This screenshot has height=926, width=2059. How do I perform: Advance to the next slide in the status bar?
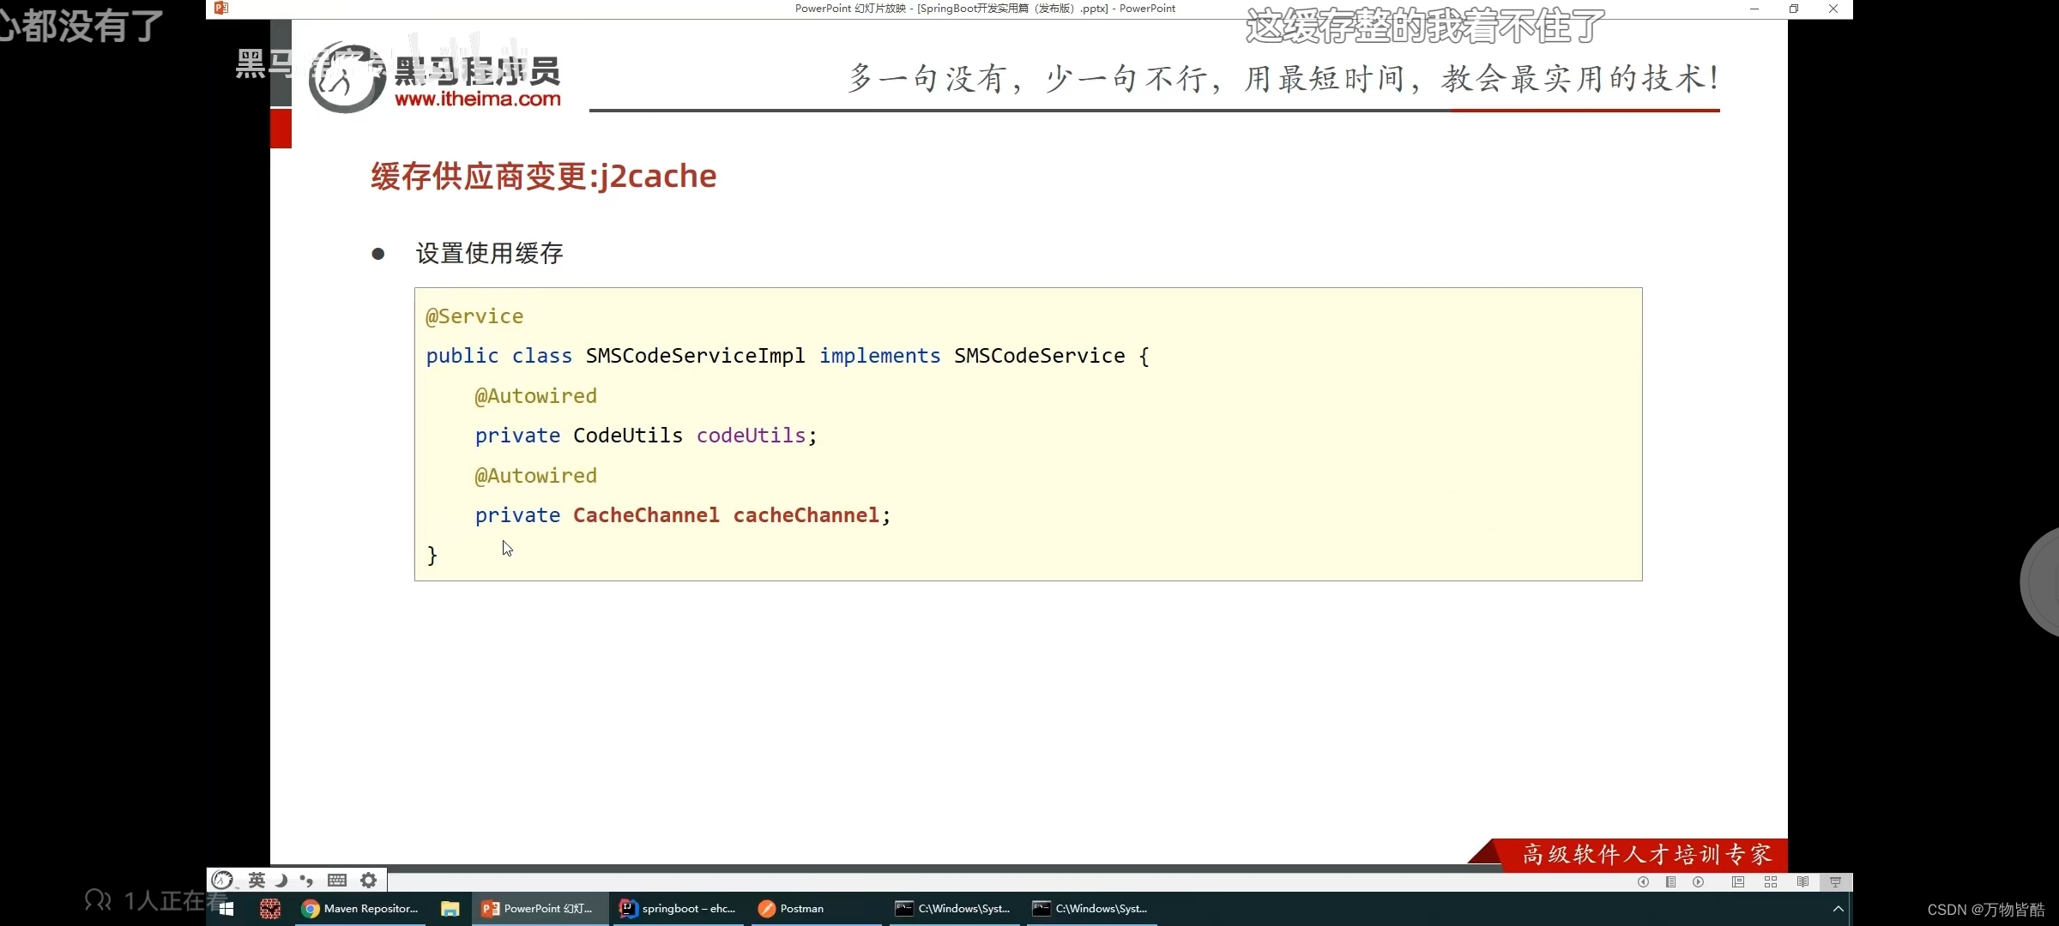(1698, 881)
